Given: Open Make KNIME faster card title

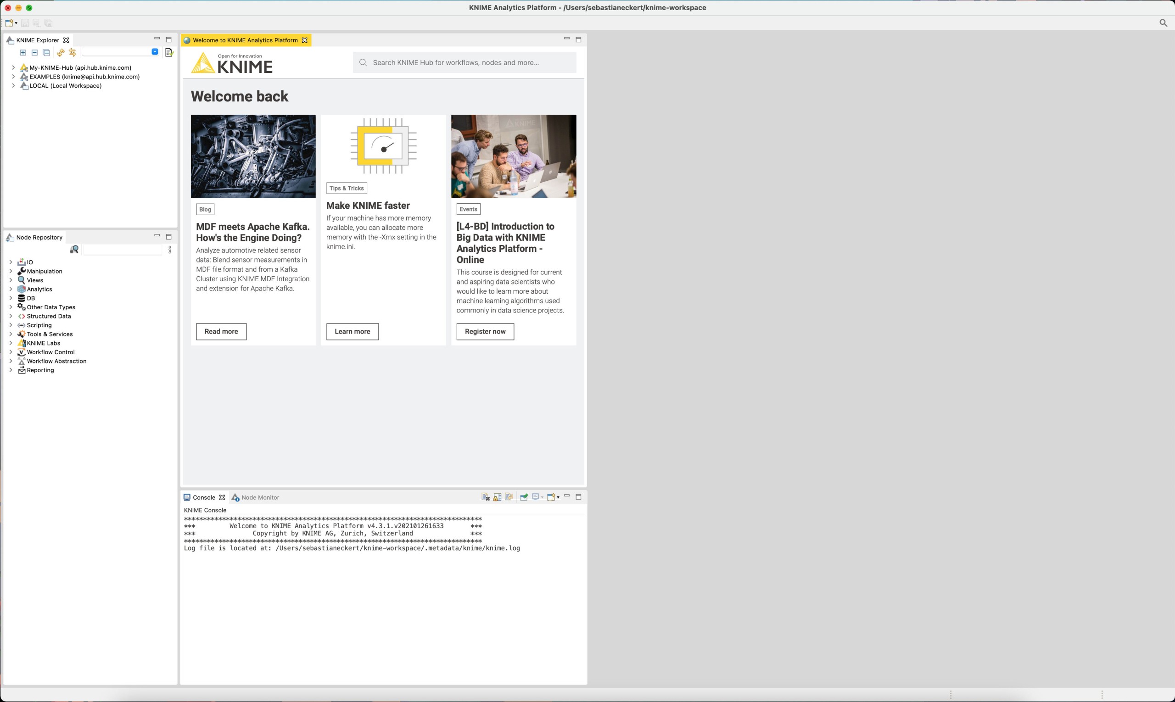Looking at the screenshot, I should (368, 206).
